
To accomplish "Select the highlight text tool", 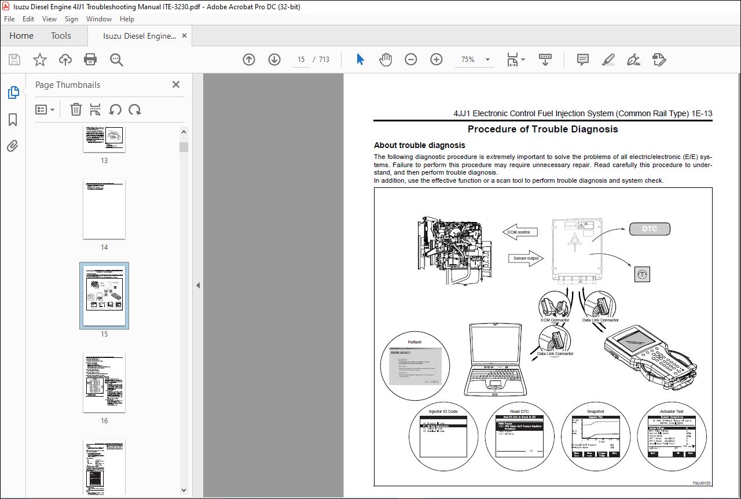I will tap(608, 60).
